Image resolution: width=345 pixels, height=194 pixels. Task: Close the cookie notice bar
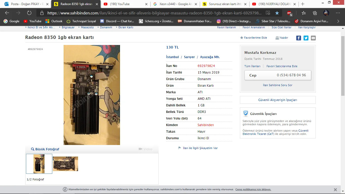pyautogui.click(x=335, y=189)
